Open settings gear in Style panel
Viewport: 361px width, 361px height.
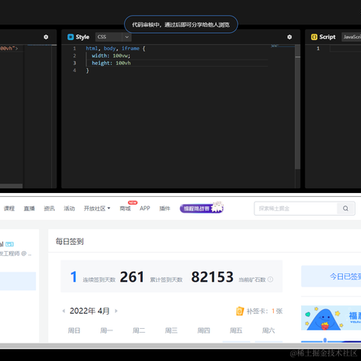[x=290, y=37]
